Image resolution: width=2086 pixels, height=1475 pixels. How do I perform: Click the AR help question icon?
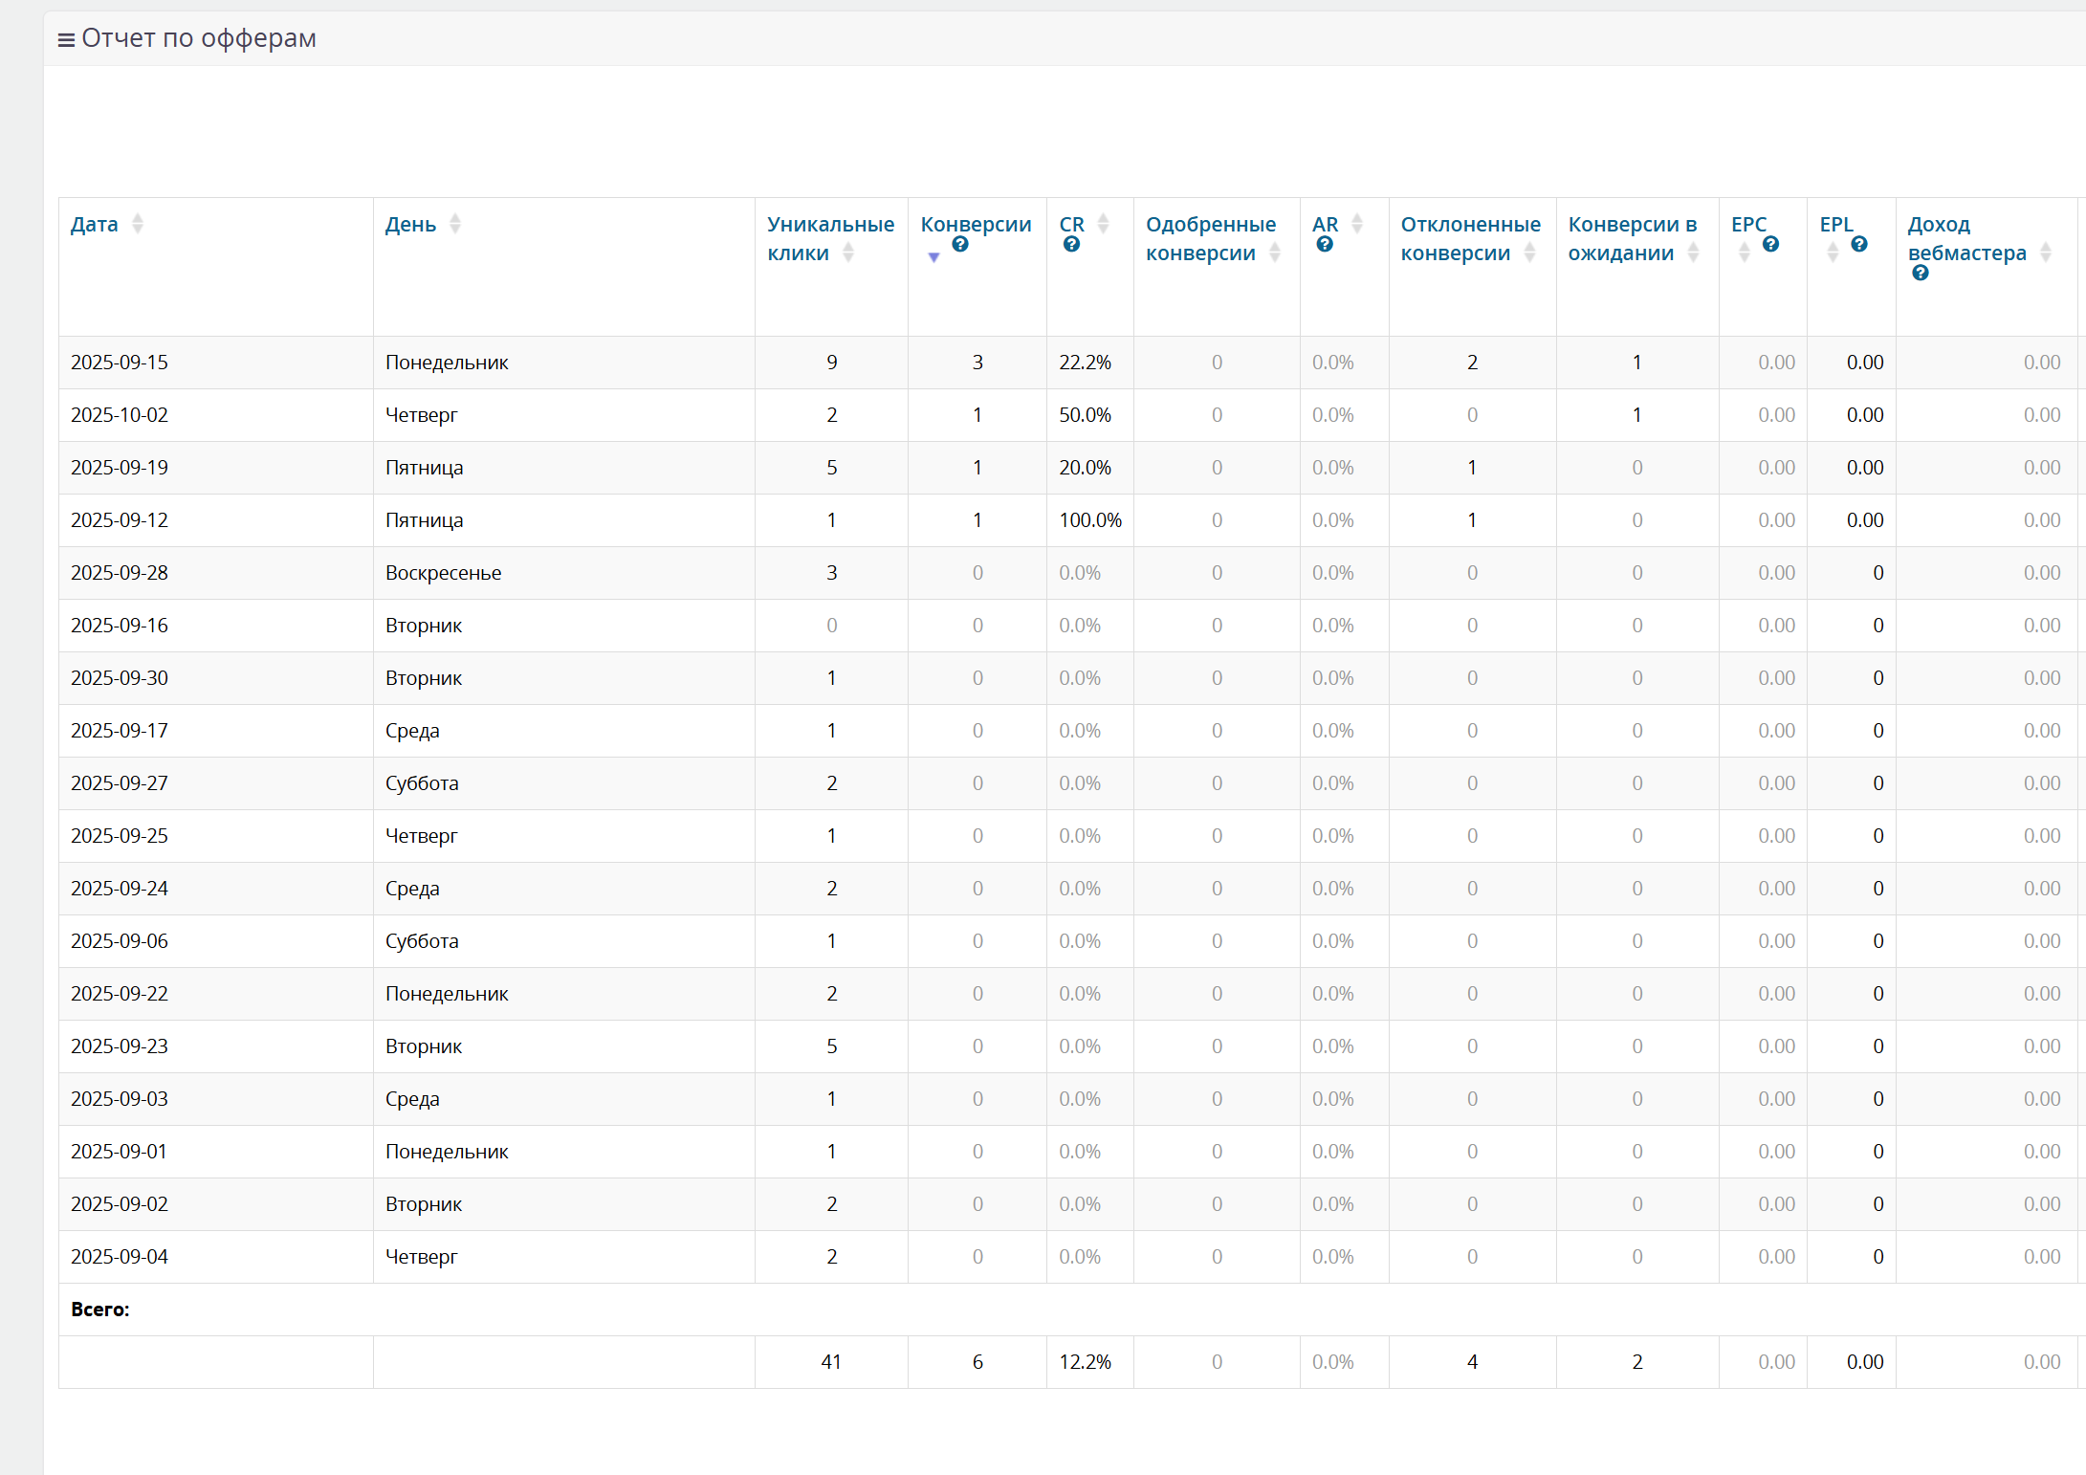(x=1325, y=245)
